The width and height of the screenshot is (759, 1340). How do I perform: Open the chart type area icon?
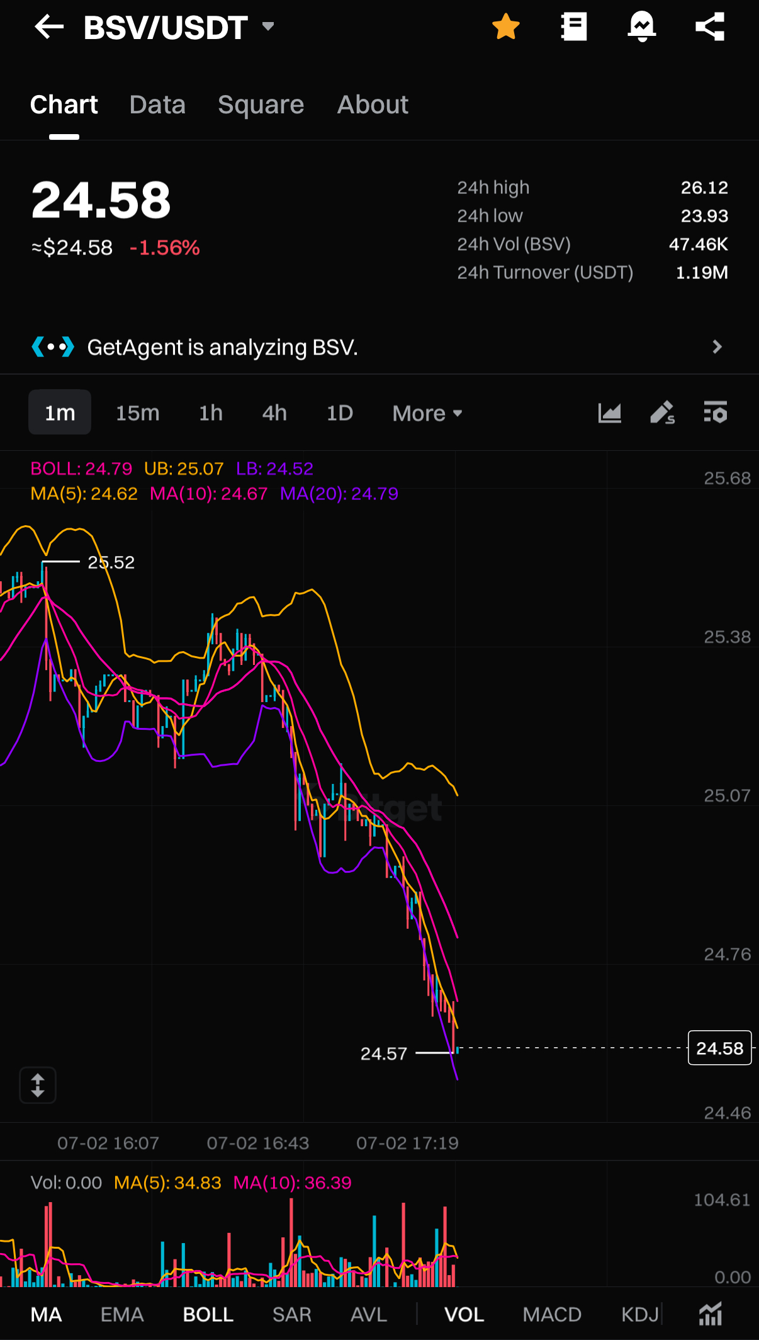pyautogui.click(x=609, y=413)
